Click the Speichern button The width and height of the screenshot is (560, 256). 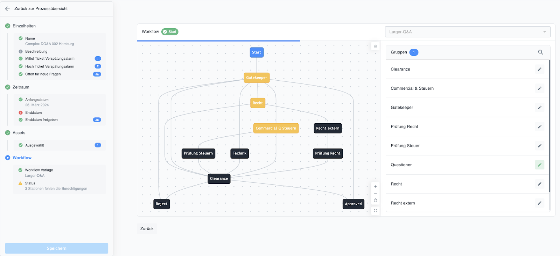tap(56, 248)
